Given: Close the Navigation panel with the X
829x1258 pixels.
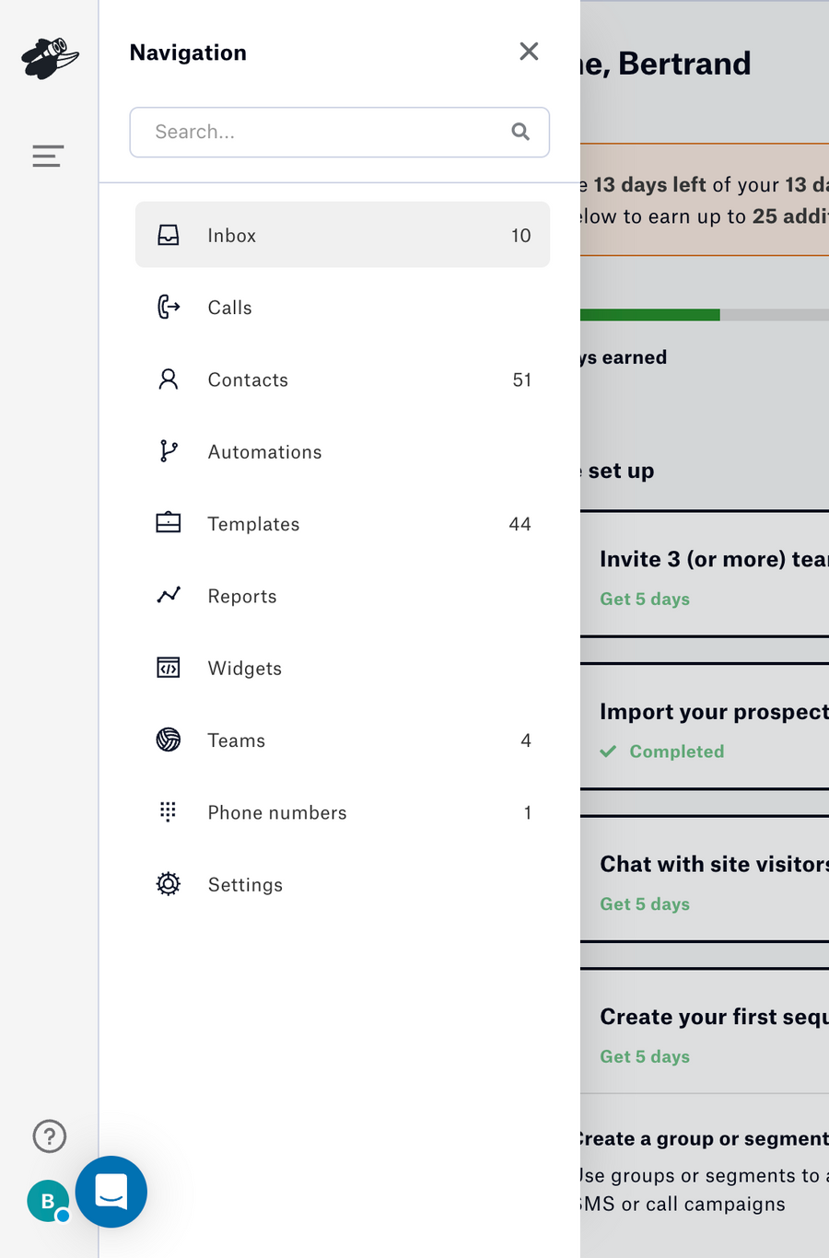Looking at the screenshot, I should pyautogui.click(x=529, y=52).
